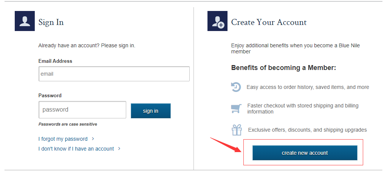
Task: Click the Create Your Account heading
Action: (269, 22)
